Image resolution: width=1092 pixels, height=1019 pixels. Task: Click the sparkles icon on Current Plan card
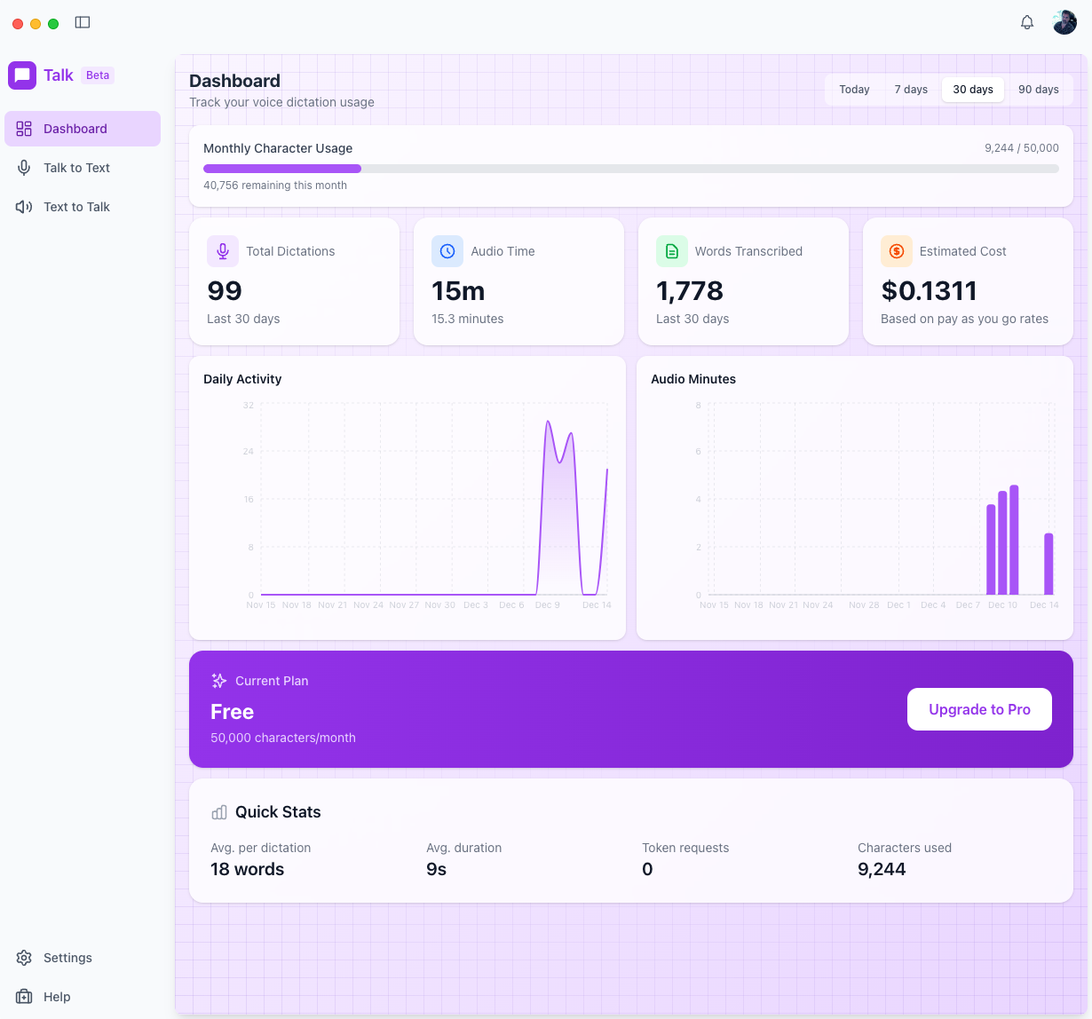(x=218, y=681)
